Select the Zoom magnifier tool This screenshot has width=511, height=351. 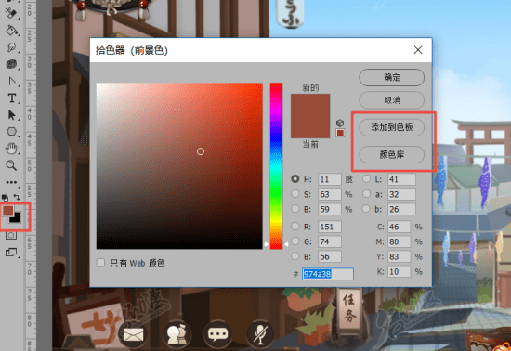[x=11, y=165]
